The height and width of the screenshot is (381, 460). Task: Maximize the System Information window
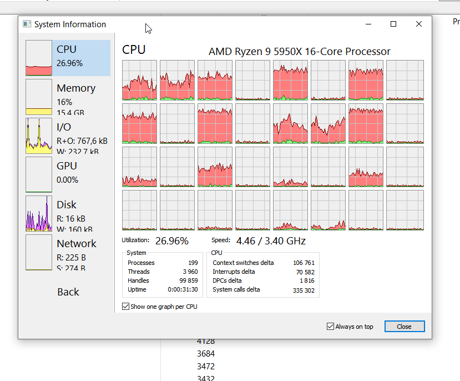(393, 24)
